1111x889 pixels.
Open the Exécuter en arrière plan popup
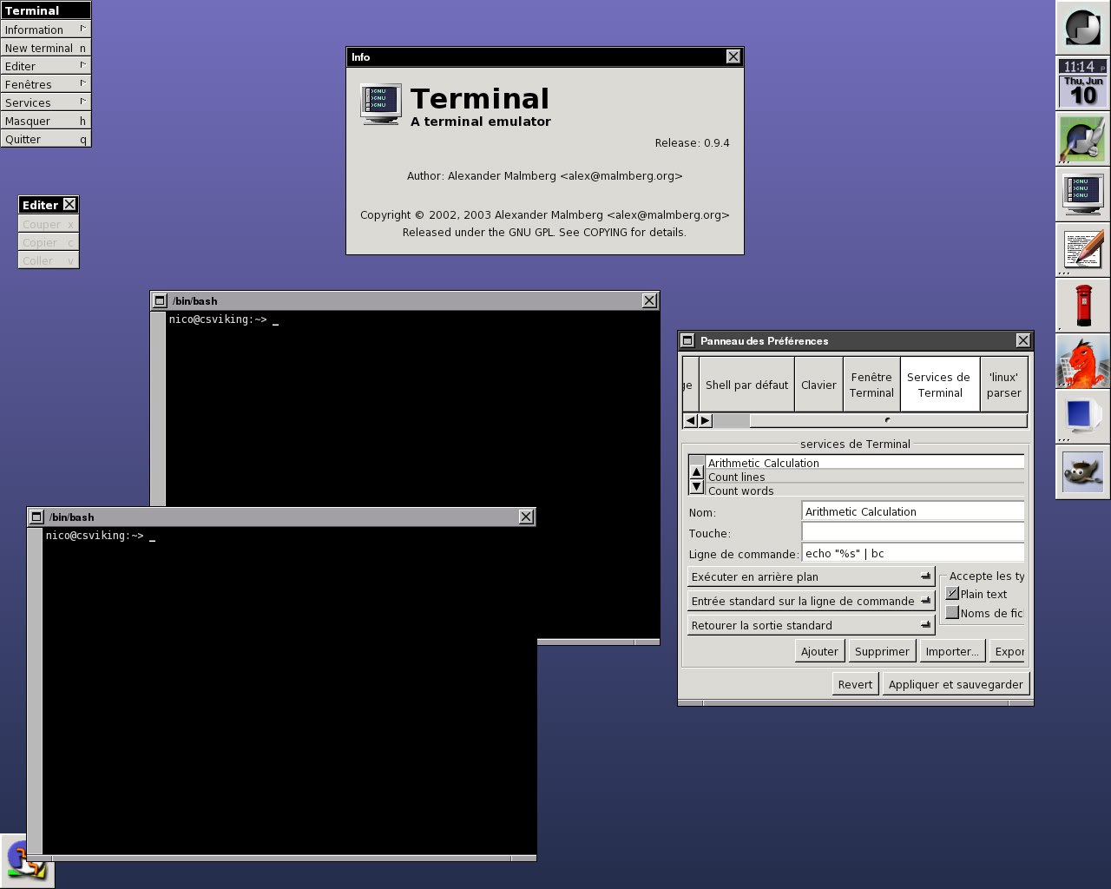[811, 576]
